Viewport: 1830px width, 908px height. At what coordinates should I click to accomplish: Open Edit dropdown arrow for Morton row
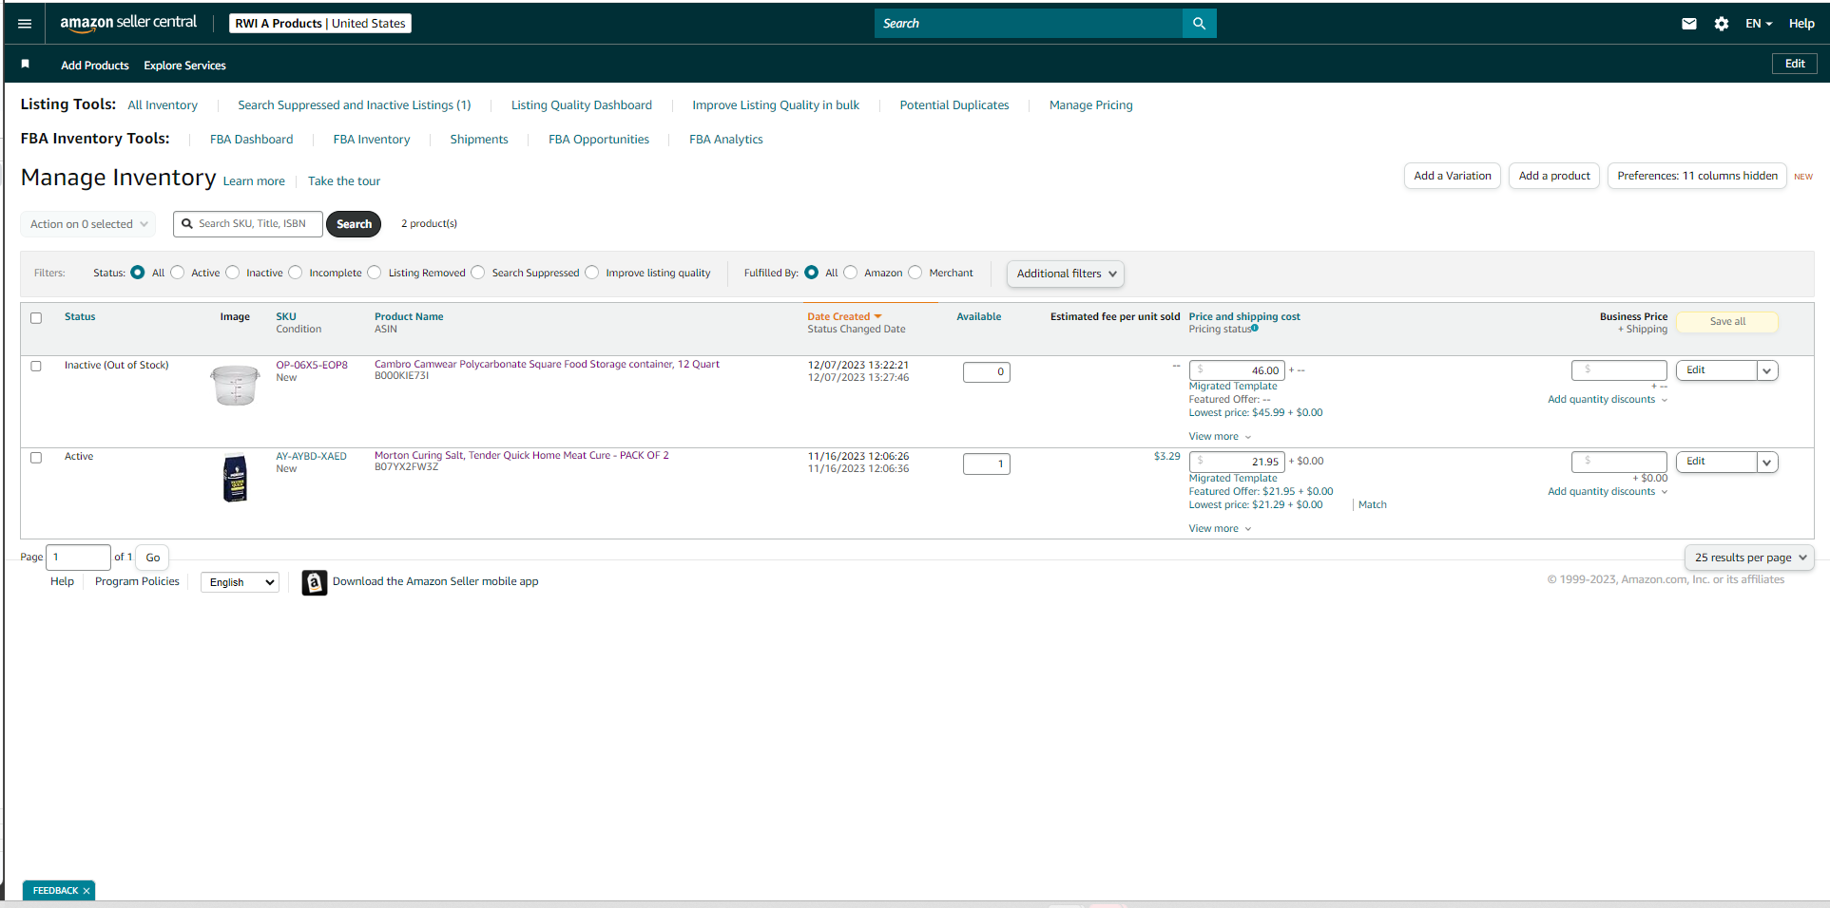click(1767, 463)
